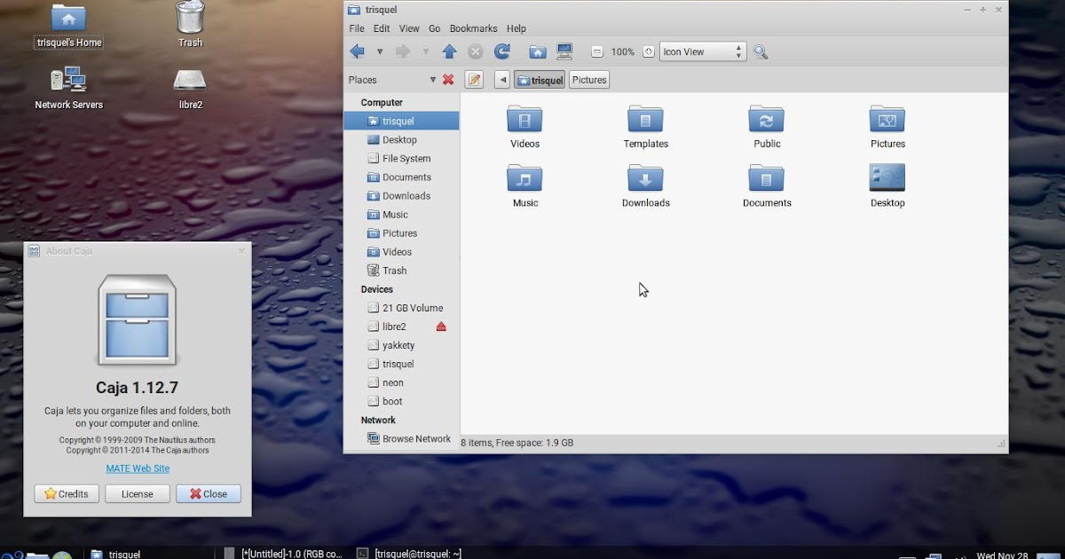The height and width of the screenshot is (559, 1065).
Task: Switch to editable location bar with pencil icon
Action: pyautogui.click(x=475, y=79)
